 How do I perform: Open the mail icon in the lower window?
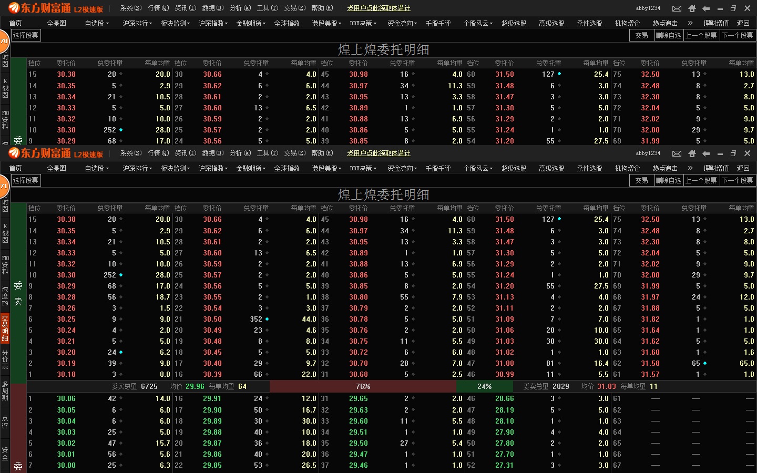[677, 153]
